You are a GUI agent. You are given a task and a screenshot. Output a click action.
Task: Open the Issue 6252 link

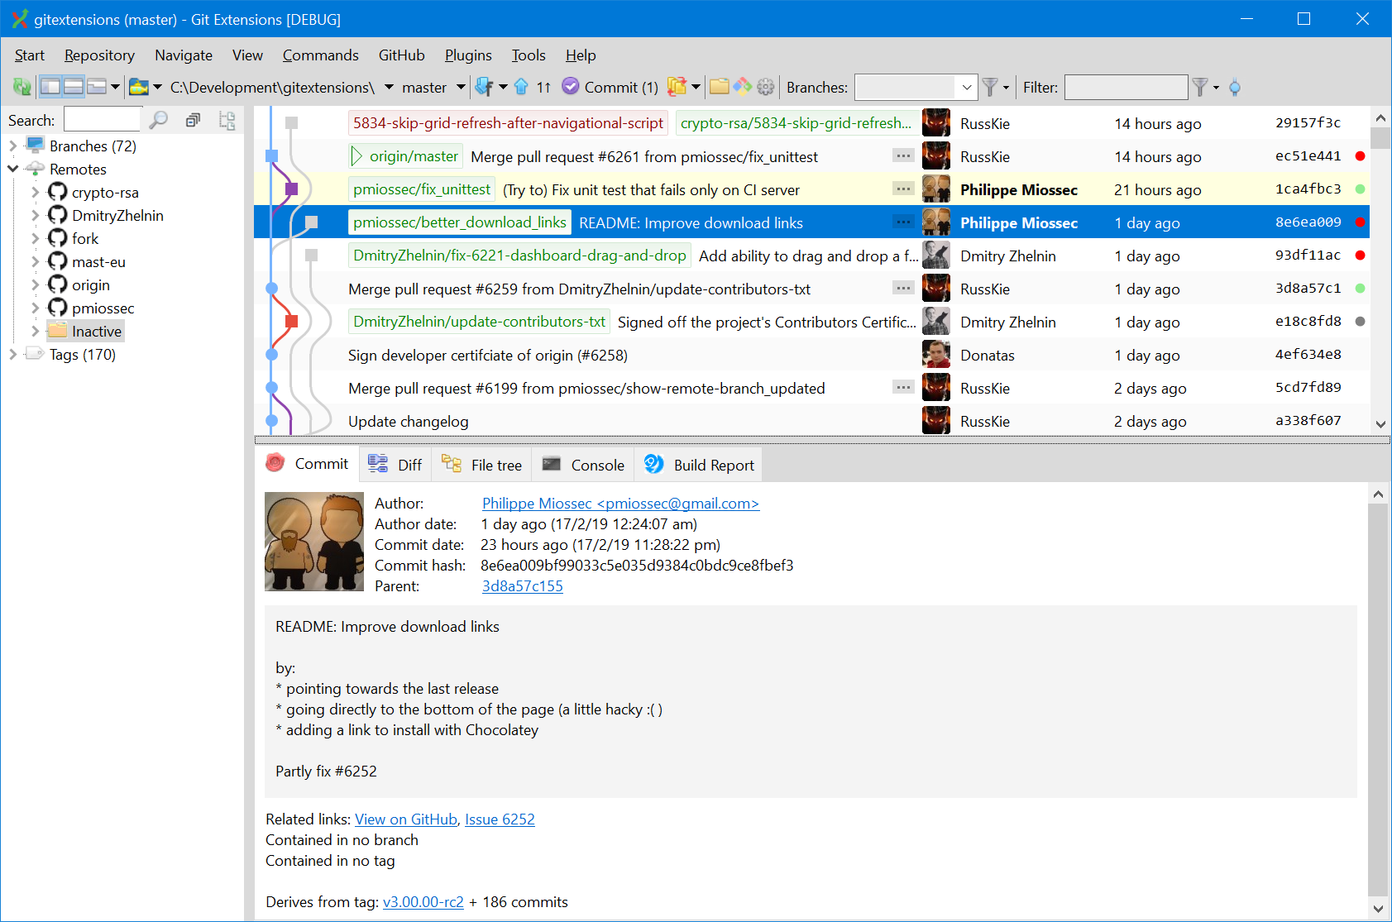499,819
